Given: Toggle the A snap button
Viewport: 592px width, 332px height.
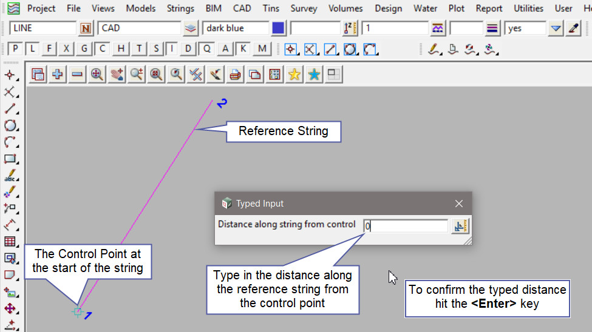Looking at the screenshot, I should coord(225,48).
